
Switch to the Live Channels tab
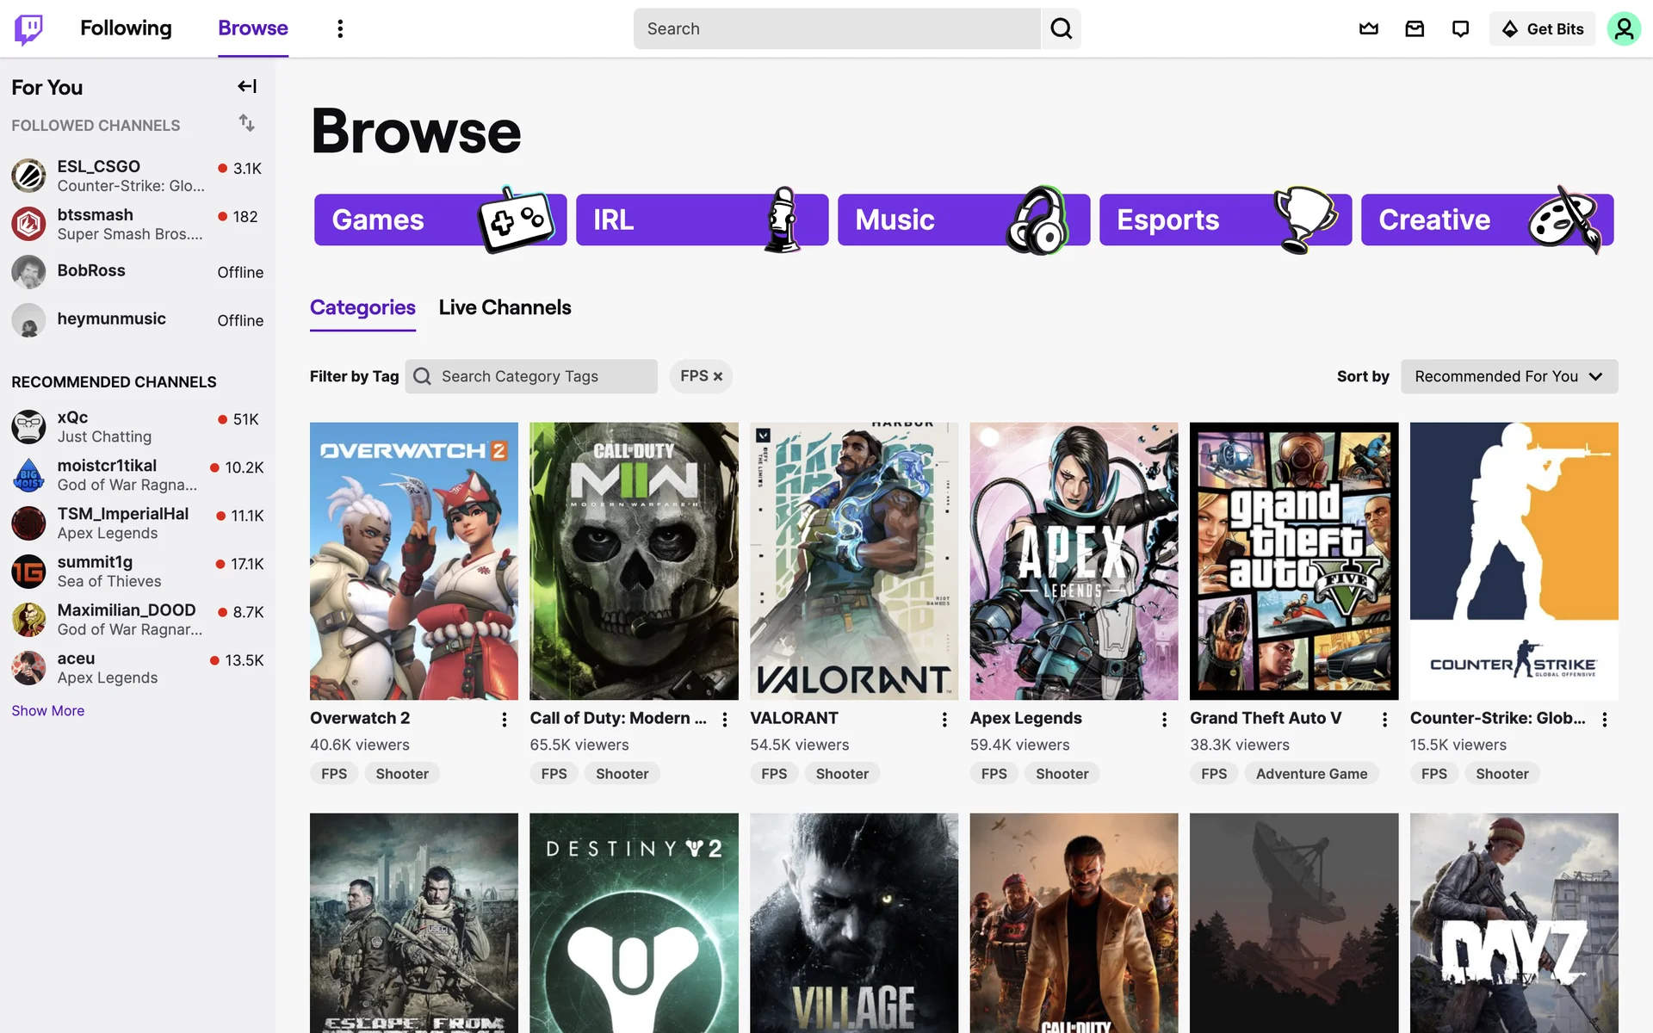[x=505, y=307]
